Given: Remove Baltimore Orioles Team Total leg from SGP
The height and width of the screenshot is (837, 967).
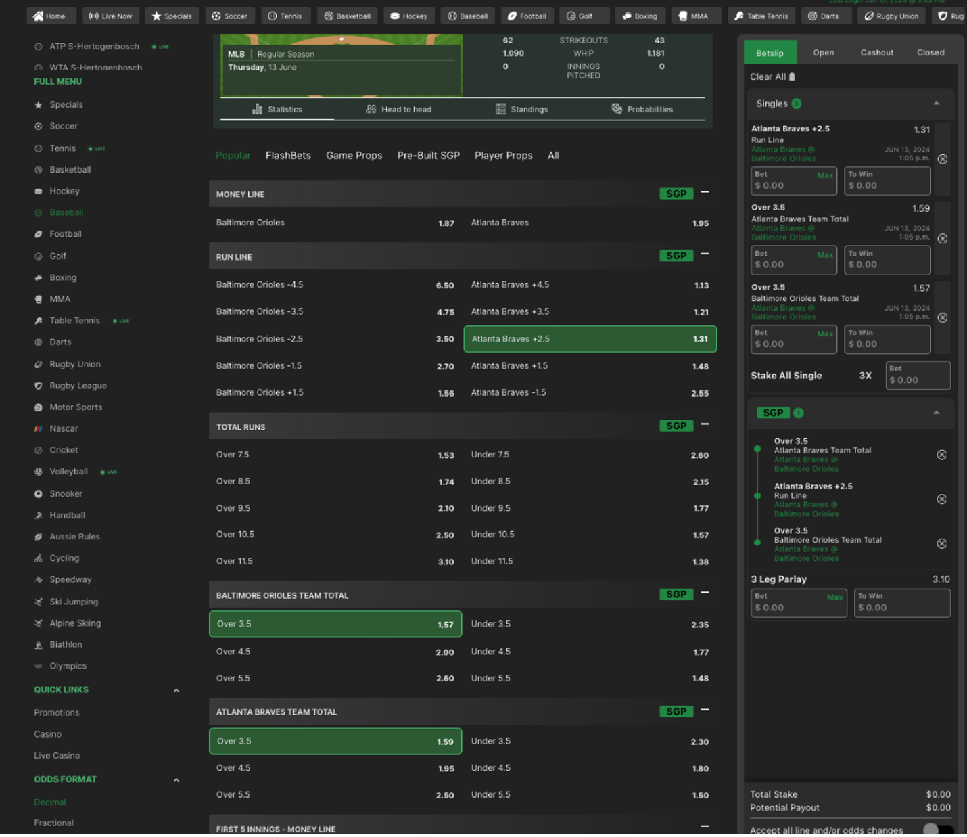Looking at the screenshot, I should [941, 544].
